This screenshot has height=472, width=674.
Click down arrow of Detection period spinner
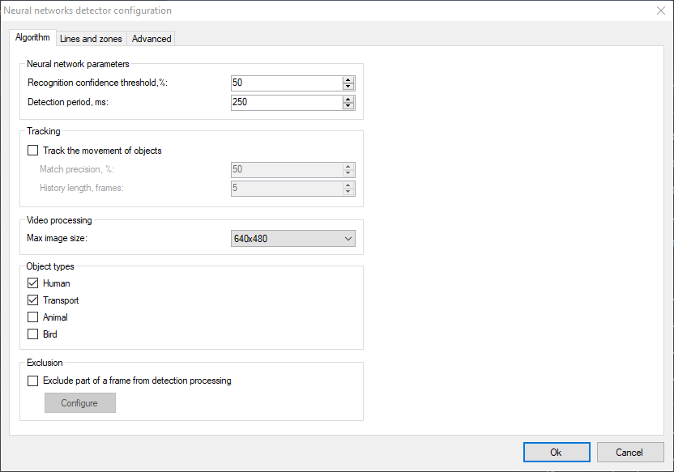[348, 106]
